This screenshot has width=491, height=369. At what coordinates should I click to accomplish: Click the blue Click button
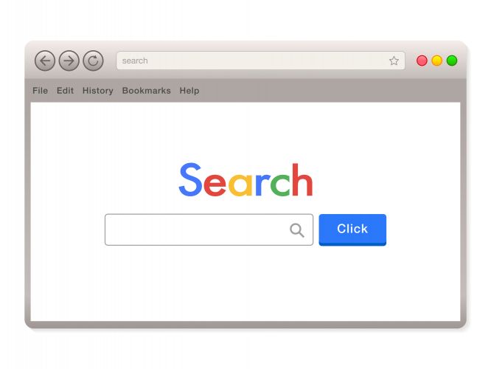click(352, 230)
